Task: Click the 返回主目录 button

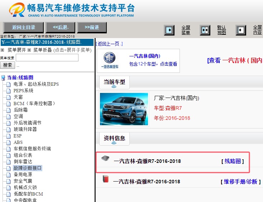Action: tap(24, 27)
